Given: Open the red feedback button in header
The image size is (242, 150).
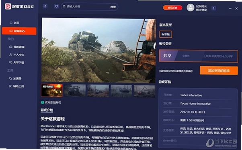Looking at the screenshot, I should click(172, 8).
